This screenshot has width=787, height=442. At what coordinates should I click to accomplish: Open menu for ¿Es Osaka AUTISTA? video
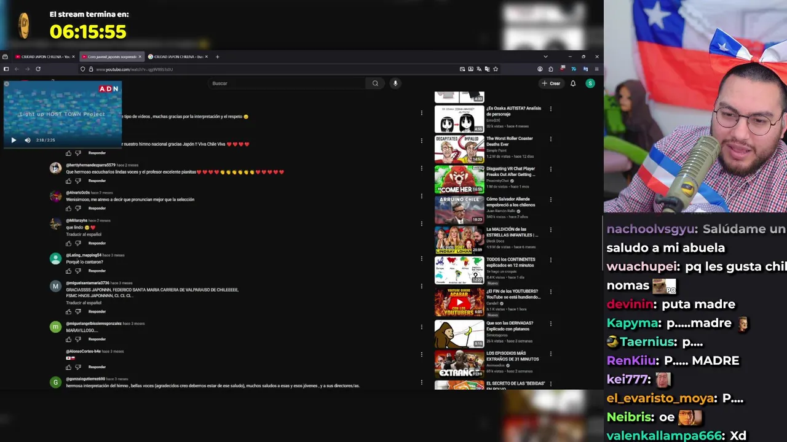click(x=550, y=109)
